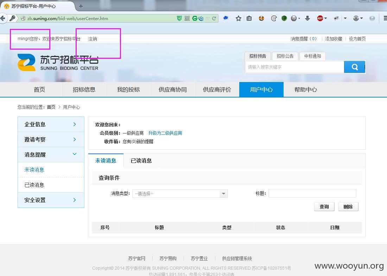This screenshot has height=276, width=387.
Task: Click the 查询 button
Action: pos(324,207)
